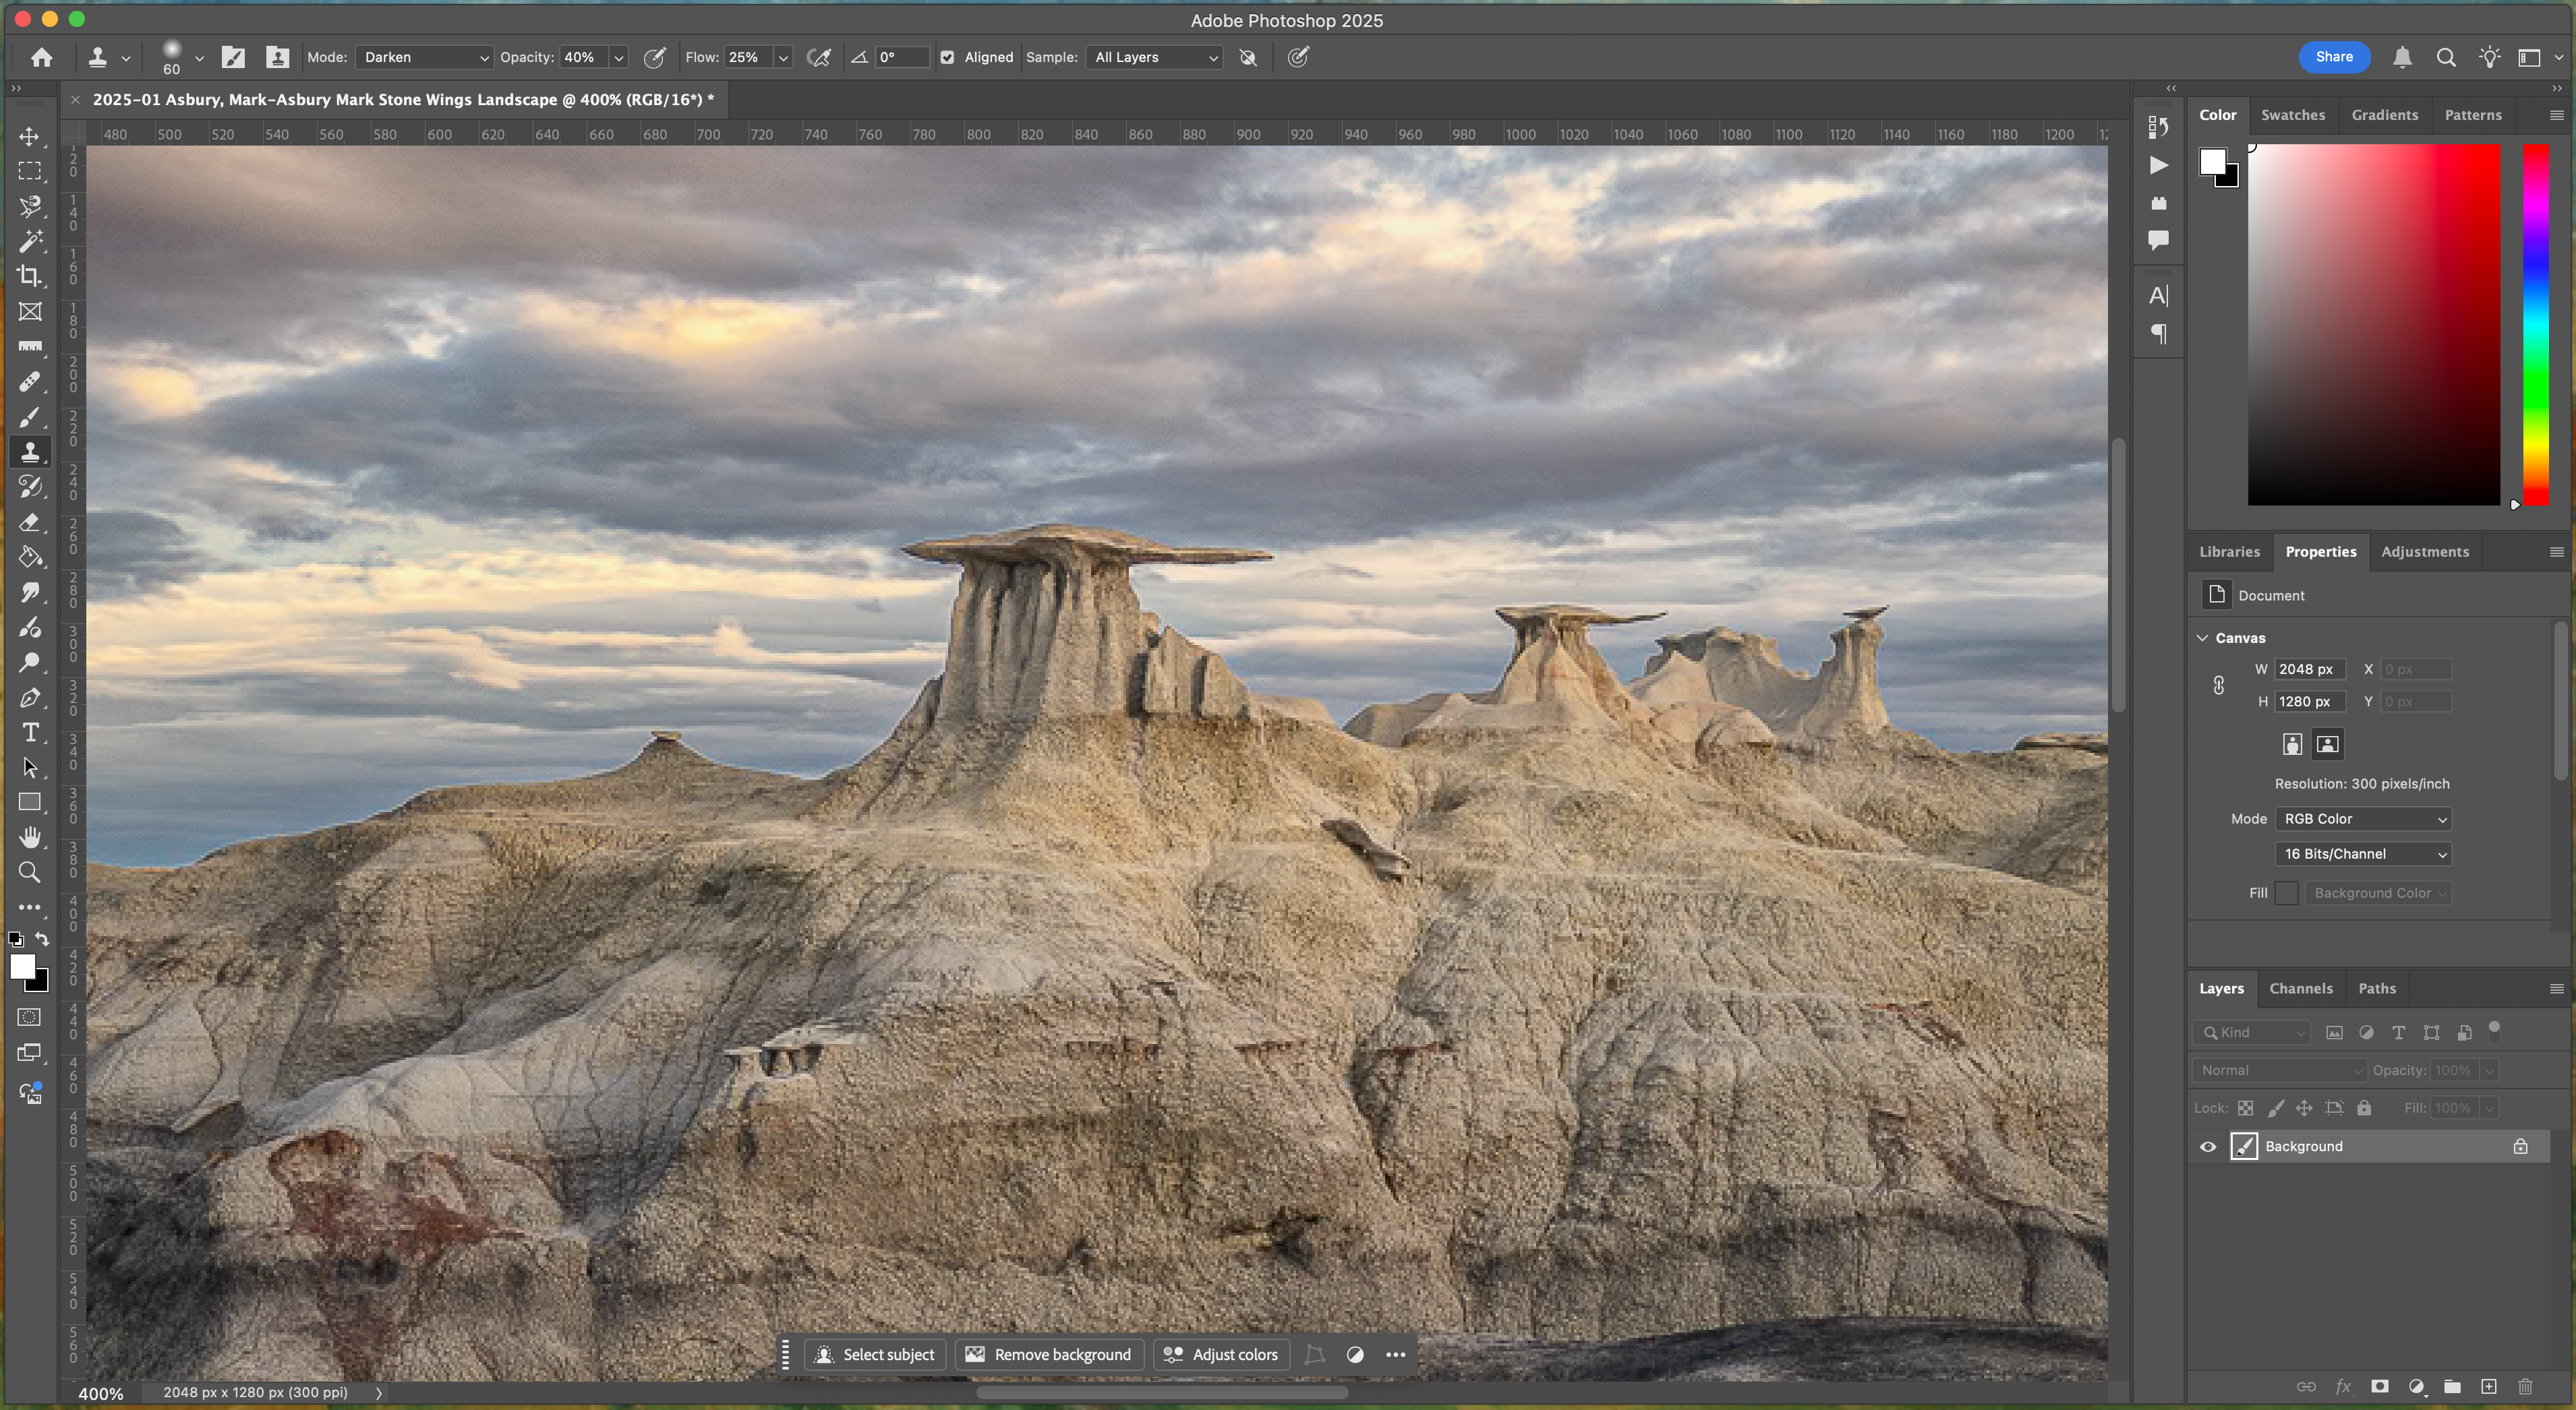Click the notifications bell icon
The image size is (2576, 1410).
[2402, 58]
